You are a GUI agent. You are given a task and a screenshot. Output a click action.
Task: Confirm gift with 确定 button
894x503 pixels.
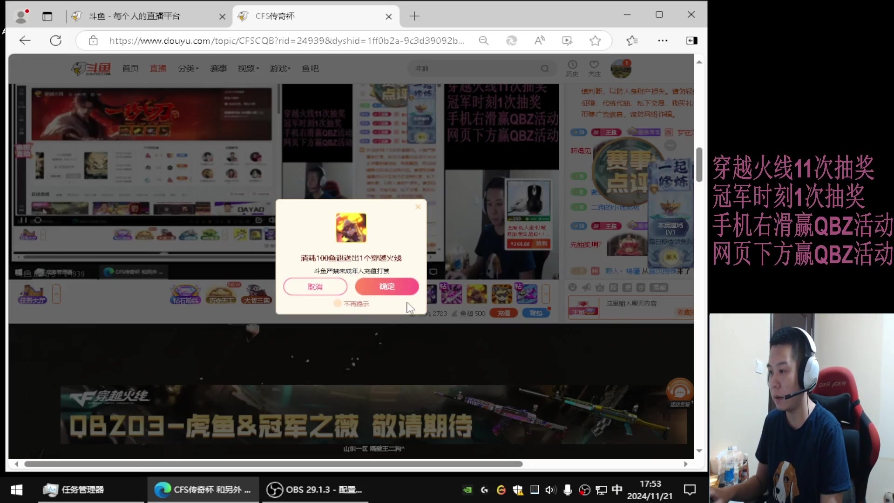pyautogui.click(x=387, y=286)
